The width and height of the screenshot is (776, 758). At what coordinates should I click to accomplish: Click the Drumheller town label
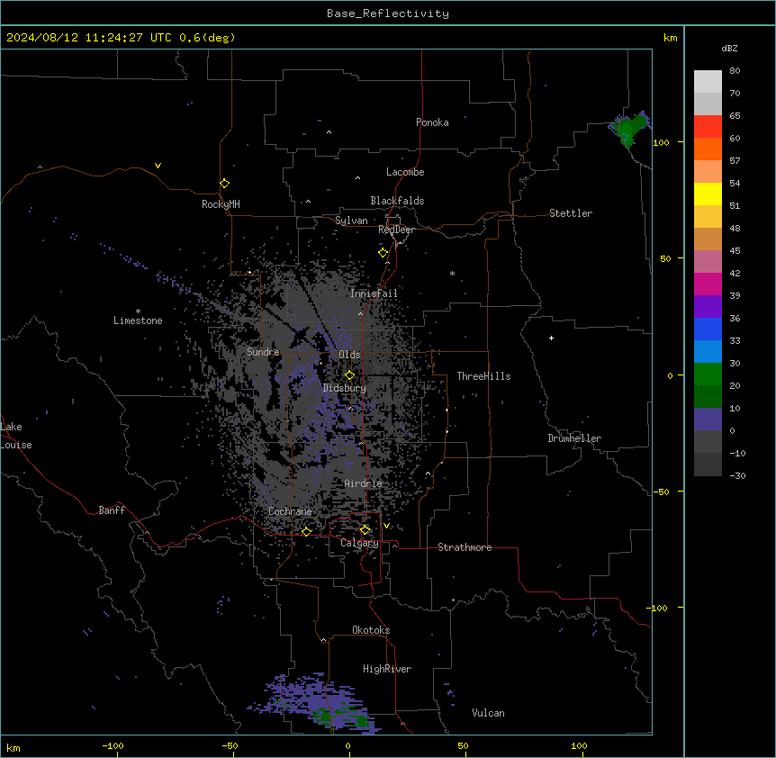(x=574, y=438)
